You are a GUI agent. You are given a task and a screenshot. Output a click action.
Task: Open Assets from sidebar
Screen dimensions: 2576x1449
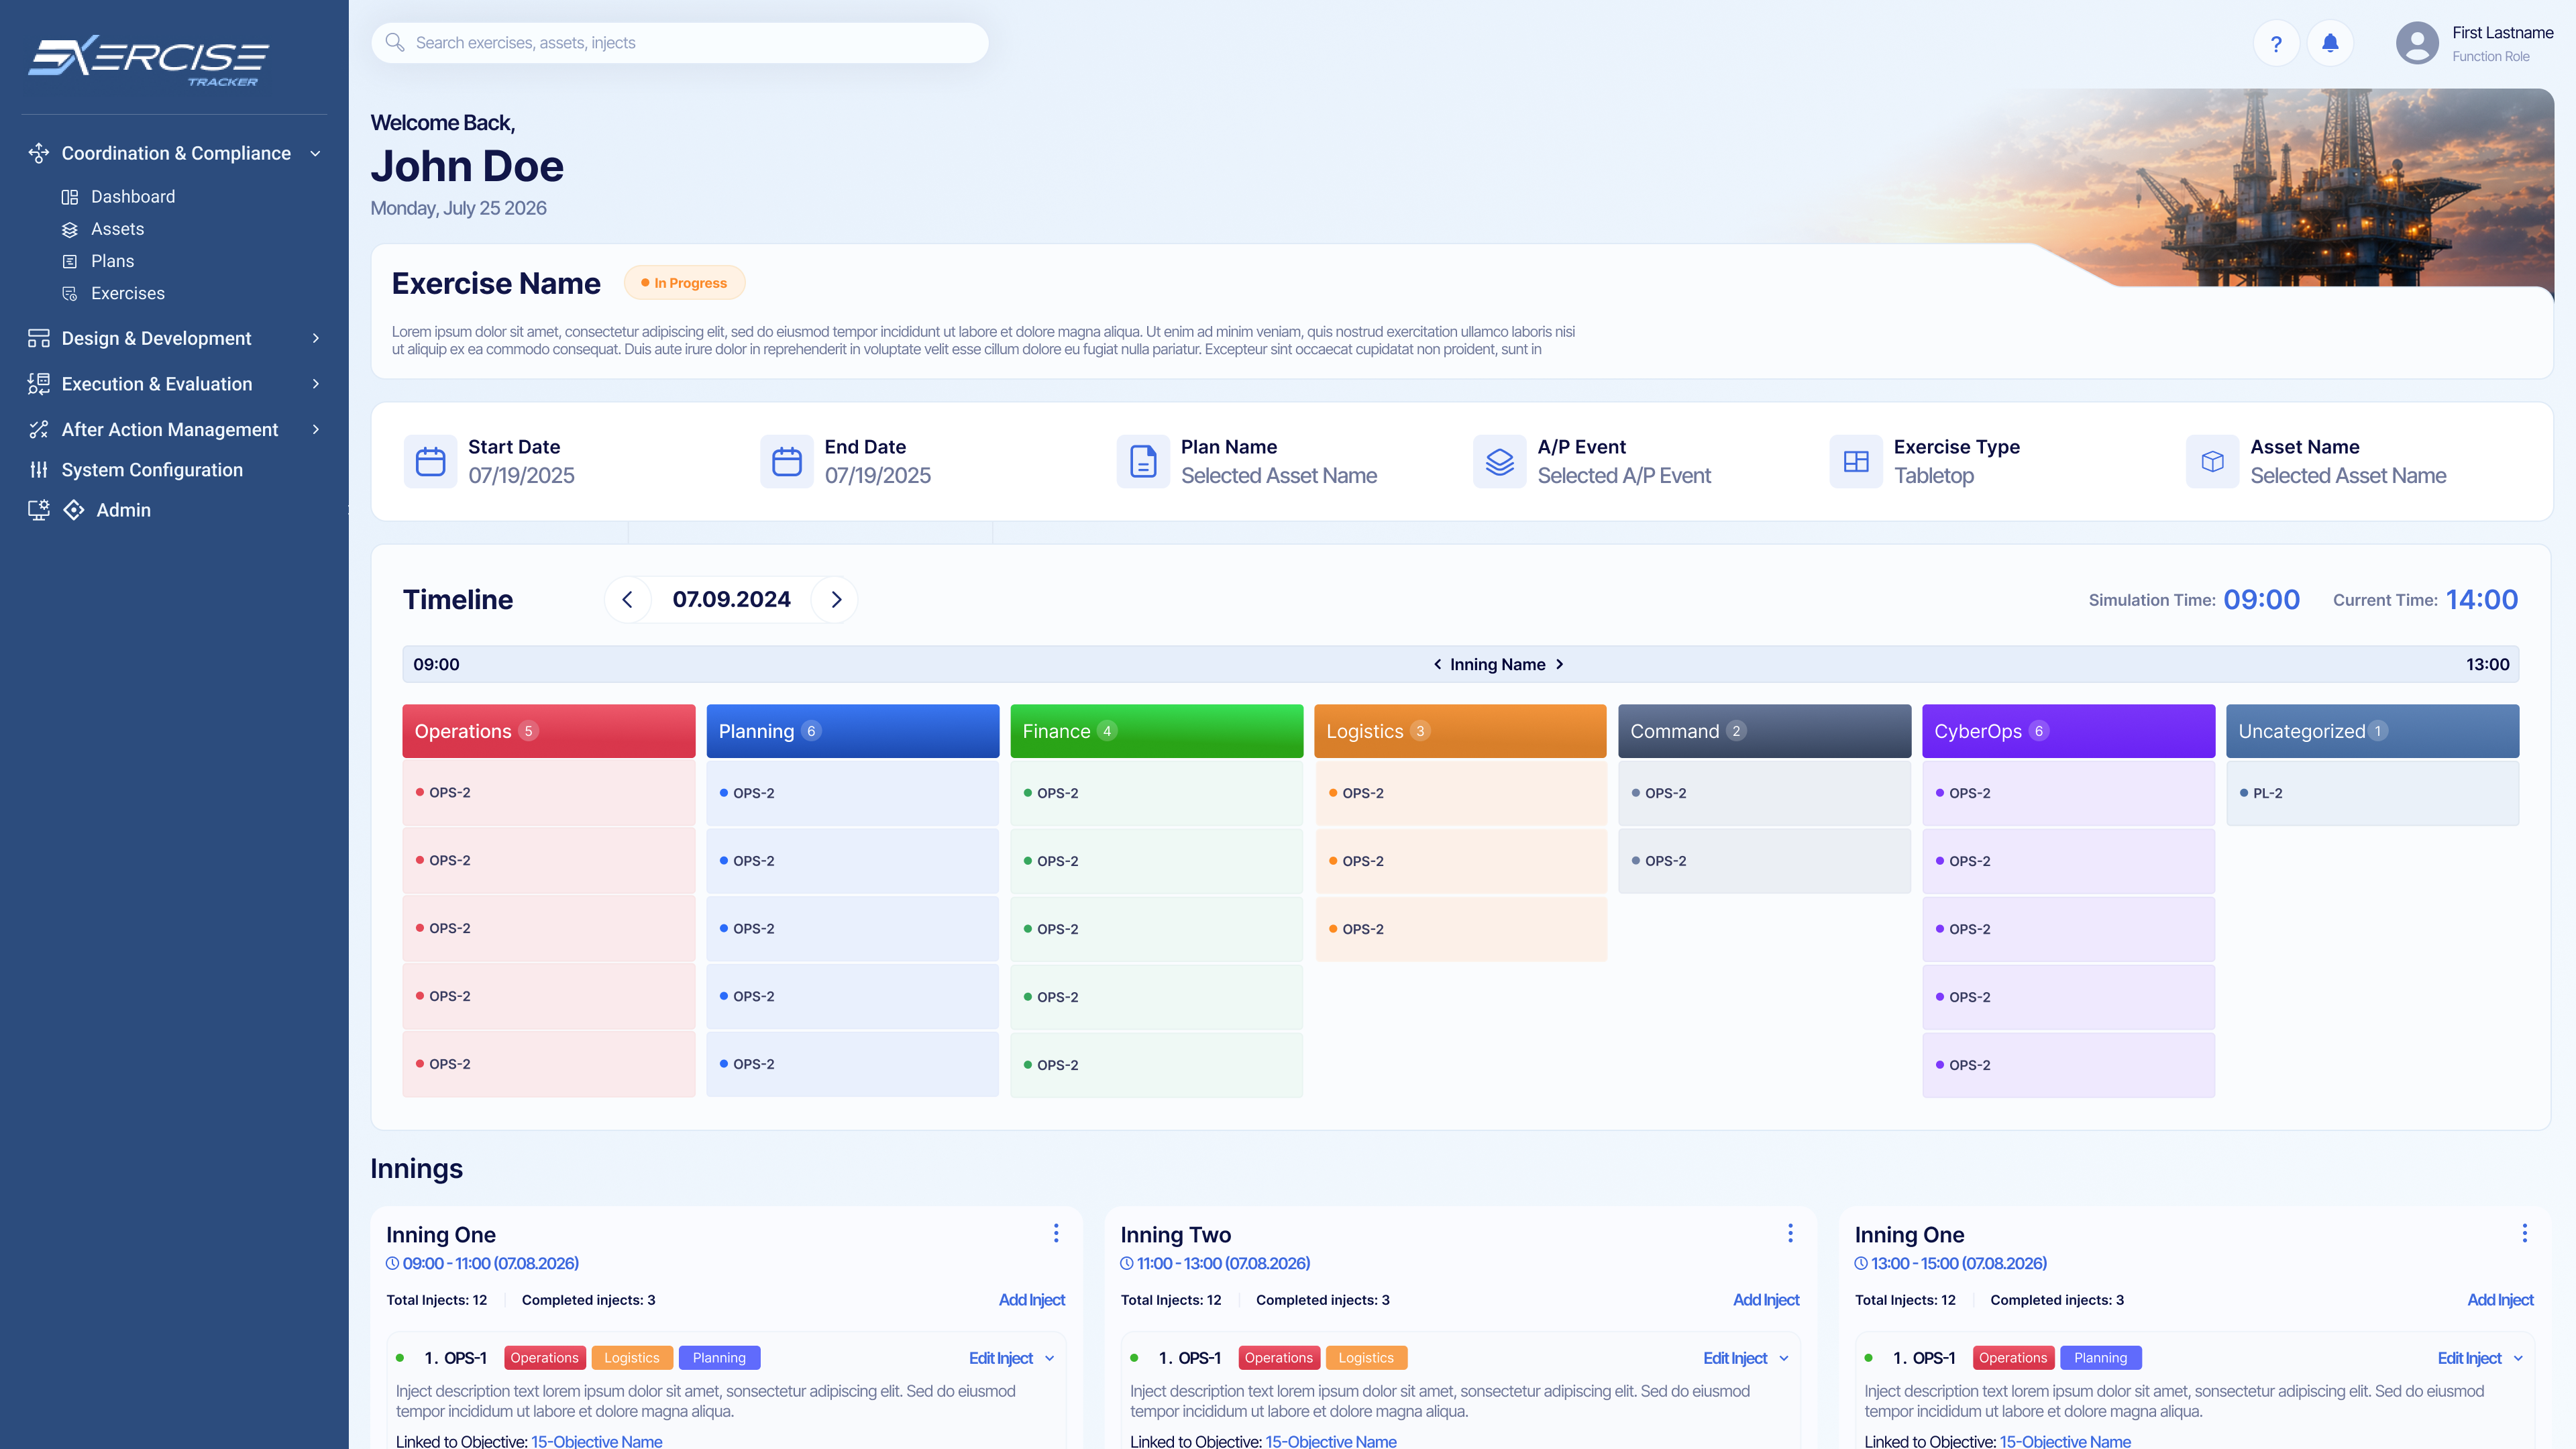pyautogui.click(x=117, y=229)
